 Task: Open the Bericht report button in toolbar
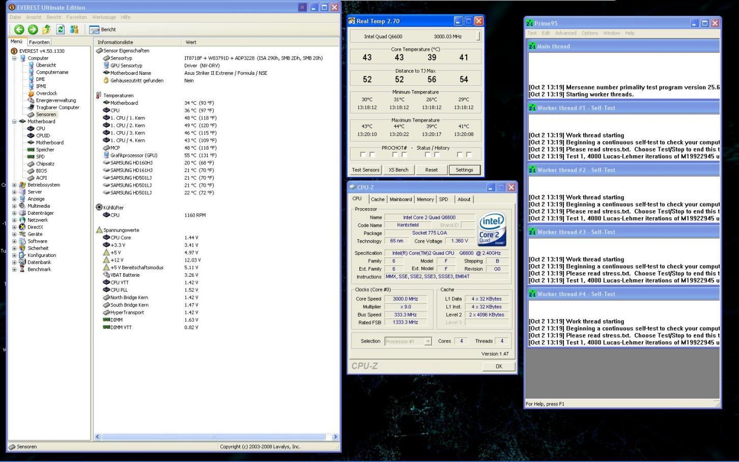(x=103, y=30)
